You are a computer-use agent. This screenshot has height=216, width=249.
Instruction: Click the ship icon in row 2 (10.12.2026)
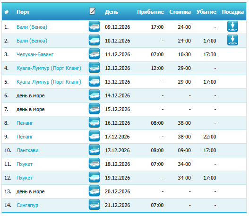coord(94,40)
